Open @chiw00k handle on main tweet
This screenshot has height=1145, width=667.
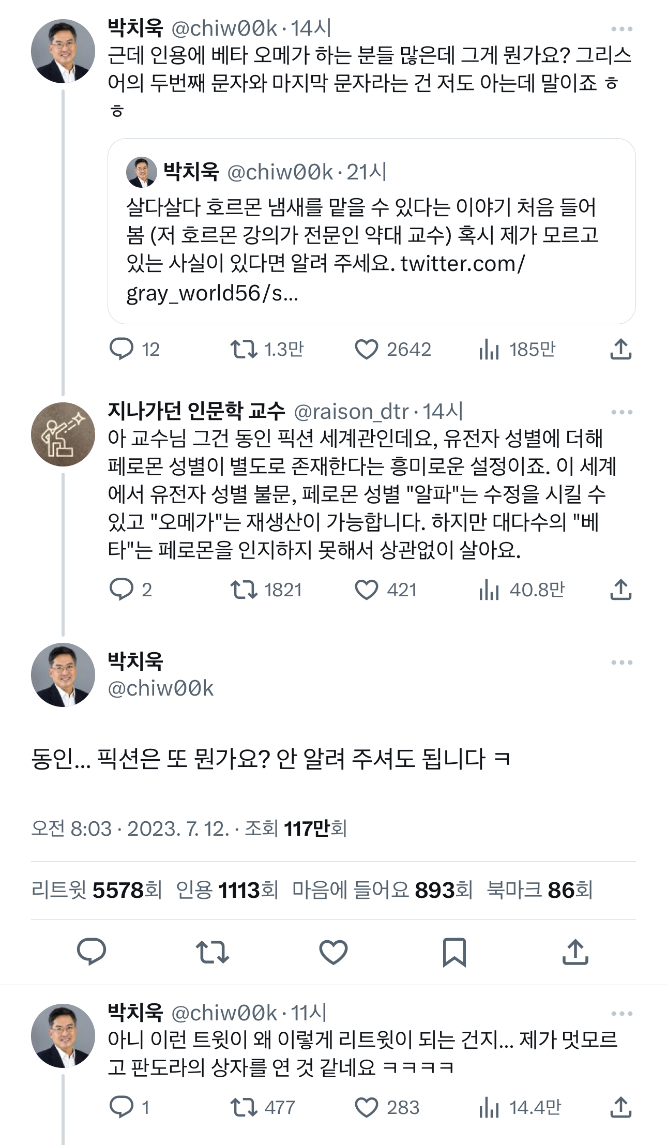[x=160, y=688]
